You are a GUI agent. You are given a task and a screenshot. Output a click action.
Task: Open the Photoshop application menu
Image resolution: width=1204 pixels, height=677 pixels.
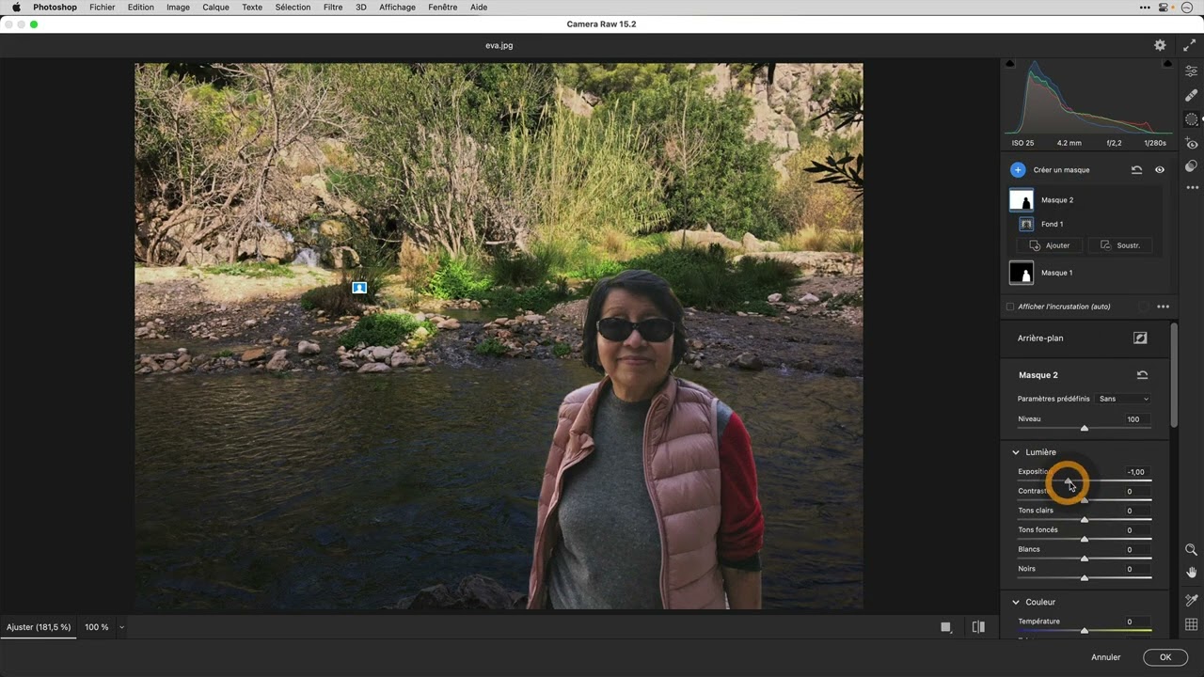55,8
